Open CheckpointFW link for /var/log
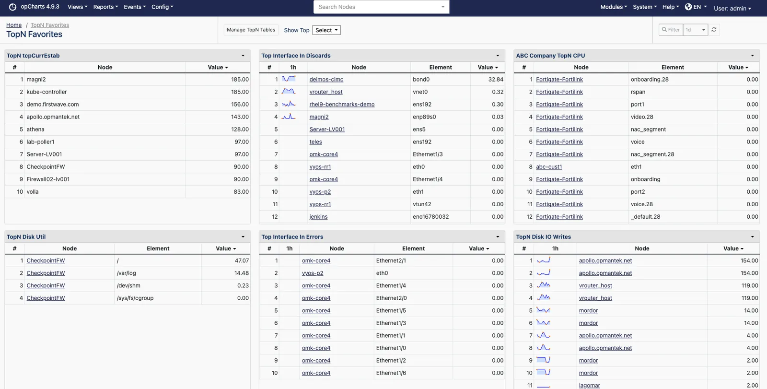 tap(46, 273)
